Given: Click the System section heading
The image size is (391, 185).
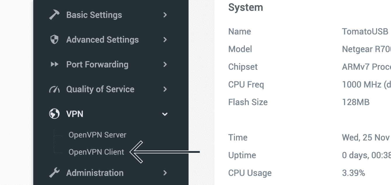Looking at the screenshot, I should pos(245,7).
